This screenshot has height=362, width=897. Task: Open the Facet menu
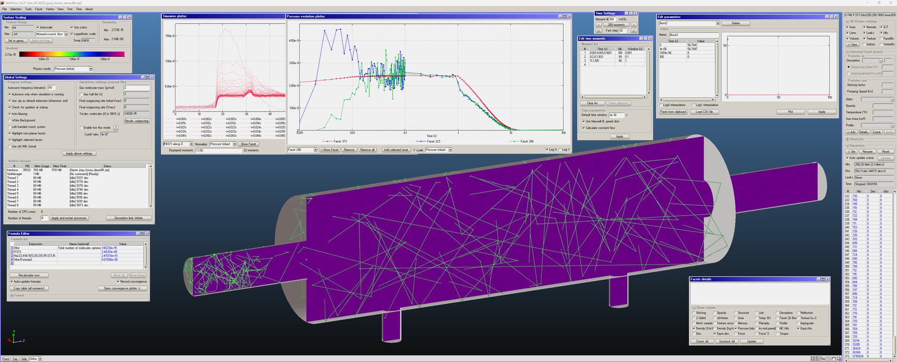39,9
